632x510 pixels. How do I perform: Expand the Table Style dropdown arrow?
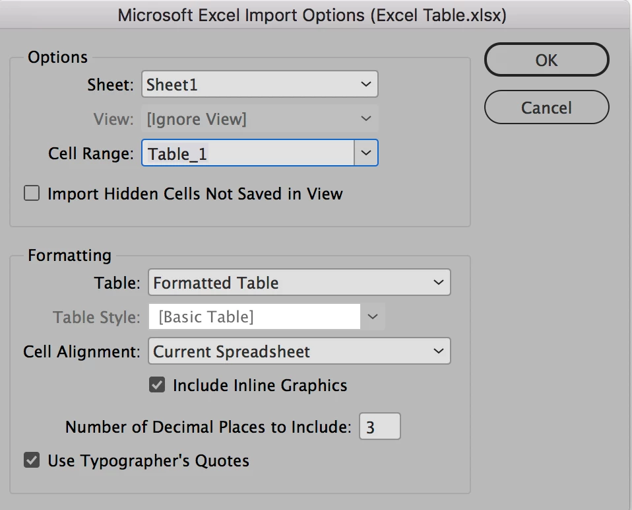pos(373,317)
